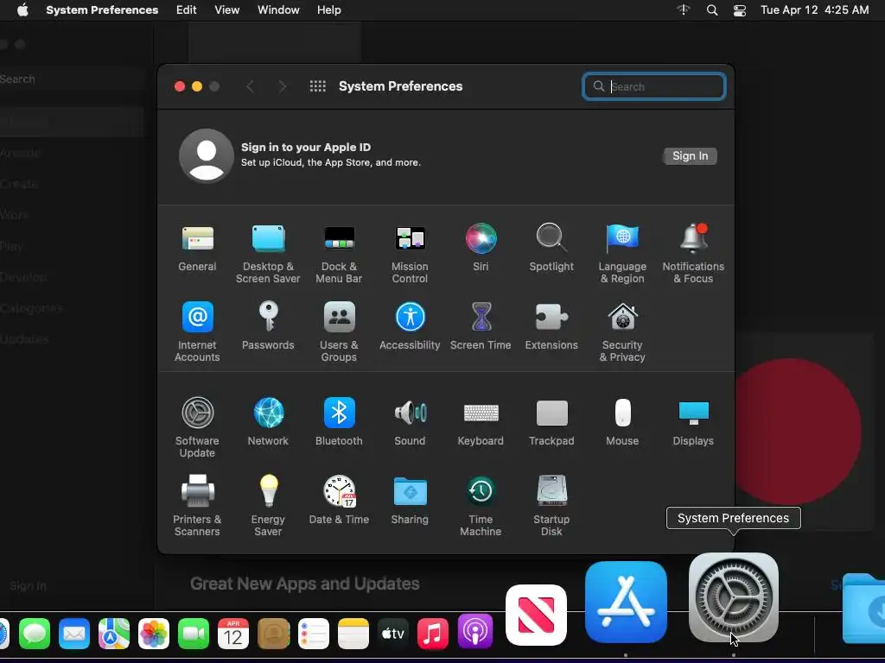Screen dimensions: 885x663
Task: Open the Sharing pane
Action: click(411, 501)
